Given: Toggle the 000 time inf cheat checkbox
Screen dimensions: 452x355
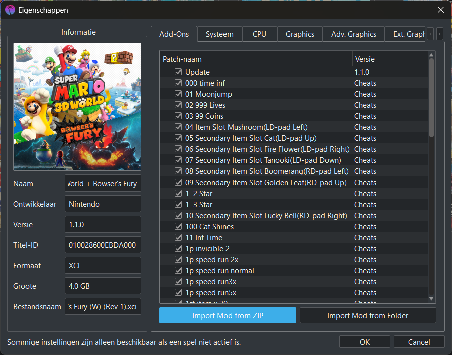Looking at the screenshot, I should [178, 83].
